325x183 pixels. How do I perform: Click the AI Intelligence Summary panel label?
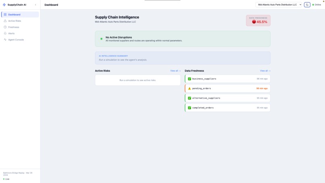(113, 56)
